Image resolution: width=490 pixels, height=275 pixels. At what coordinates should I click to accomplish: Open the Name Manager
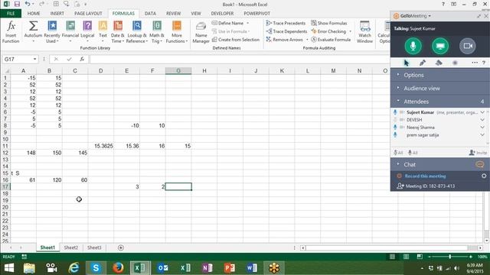click(x=201, y=32)
